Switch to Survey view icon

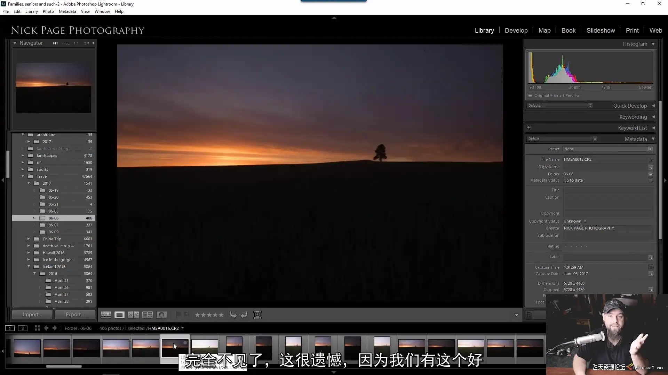pyautogui.click(x=147, y=315)
